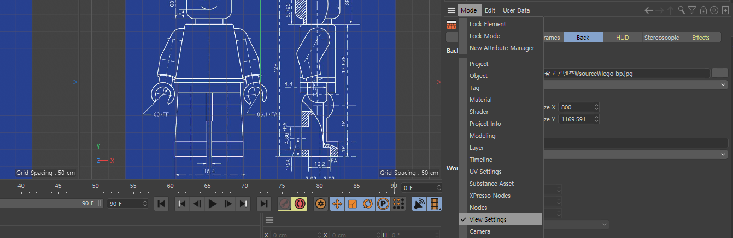Image resolution: width=733 pixels, height=238 pixels.
Task: Open keyframe selection gear icon
Action: [x=321, y=204]
